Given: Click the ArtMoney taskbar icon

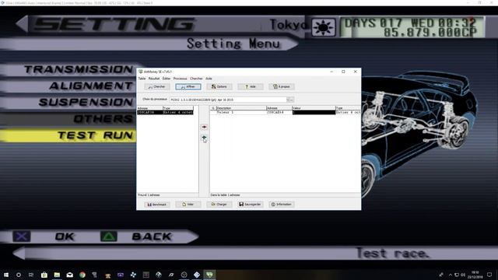Looking at the screenshot, I should point(209,275).
